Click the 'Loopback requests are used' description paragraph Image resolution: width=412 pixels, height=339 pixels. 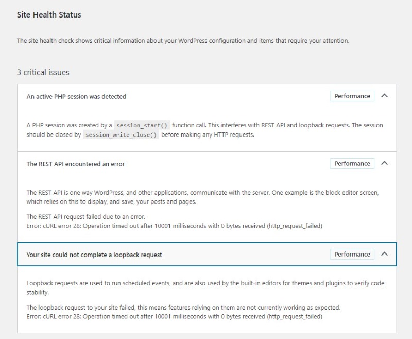click(x=205, y=287)
